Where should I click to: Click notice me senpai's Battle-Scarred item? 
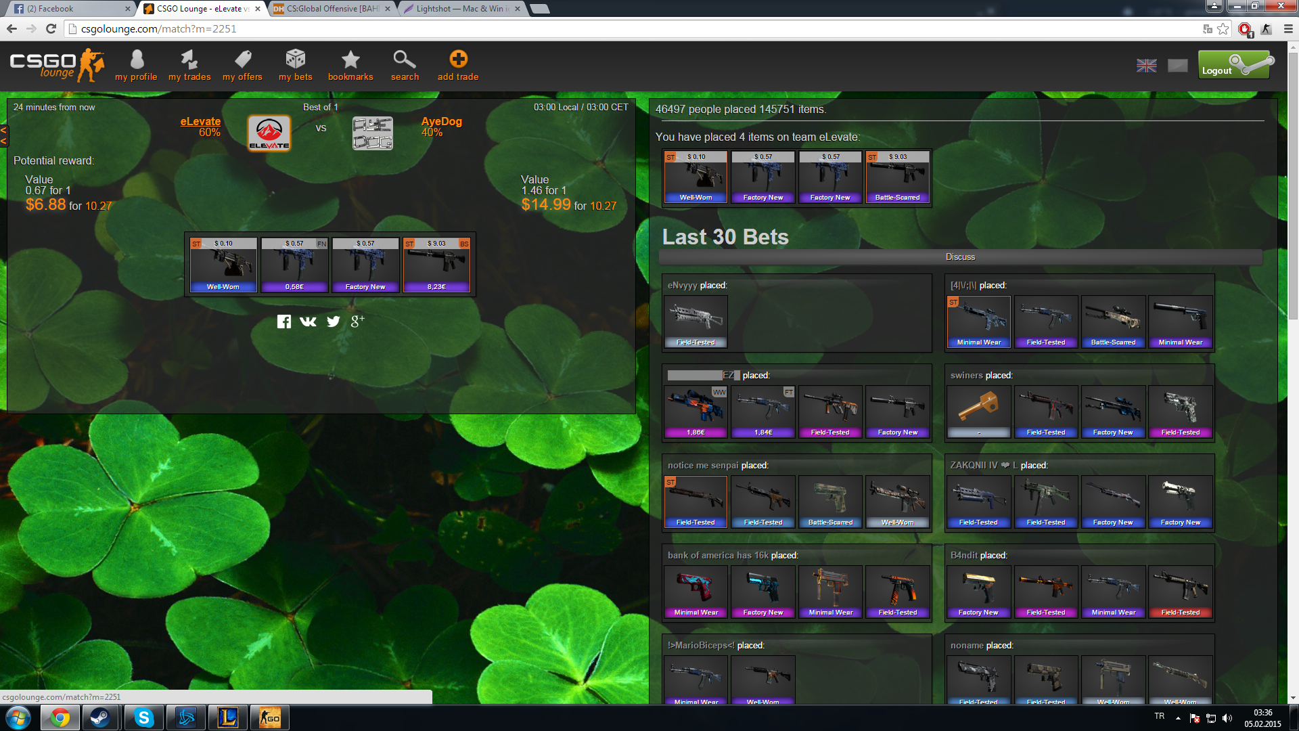coord(830,502)
